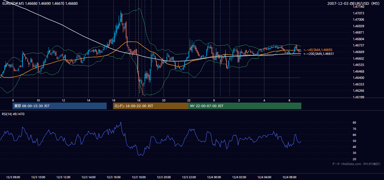Click price axis value 1.47140
The image size is (384, 180).
point(358,7)
